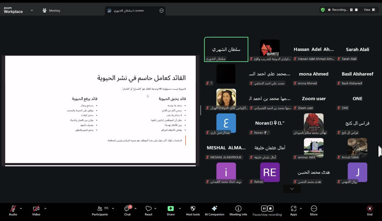
Task: Select the black avatar participant tile
Action: (x=226, y=74)
